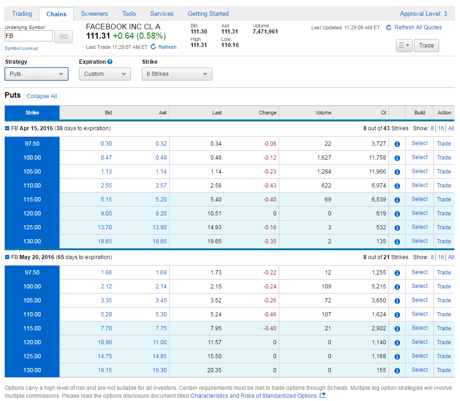Viewport: 460px width, 401px height.
Task: Click info icon for Apr 105.00 strike
Action: click(397, 172)
